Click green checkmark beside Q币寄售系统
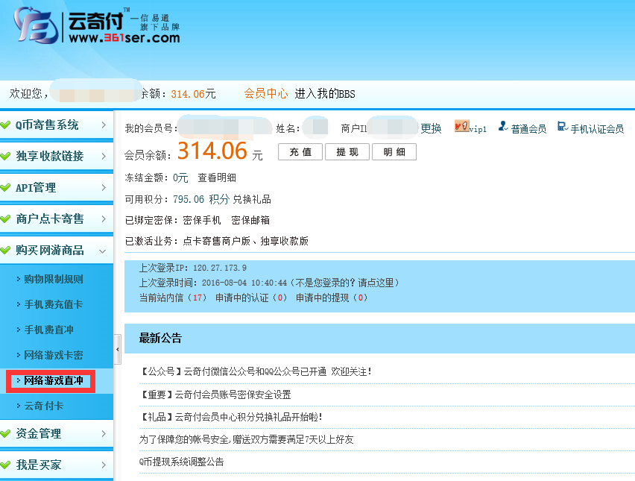Screen dimensions: 635x481 click(x=6, y=125)
